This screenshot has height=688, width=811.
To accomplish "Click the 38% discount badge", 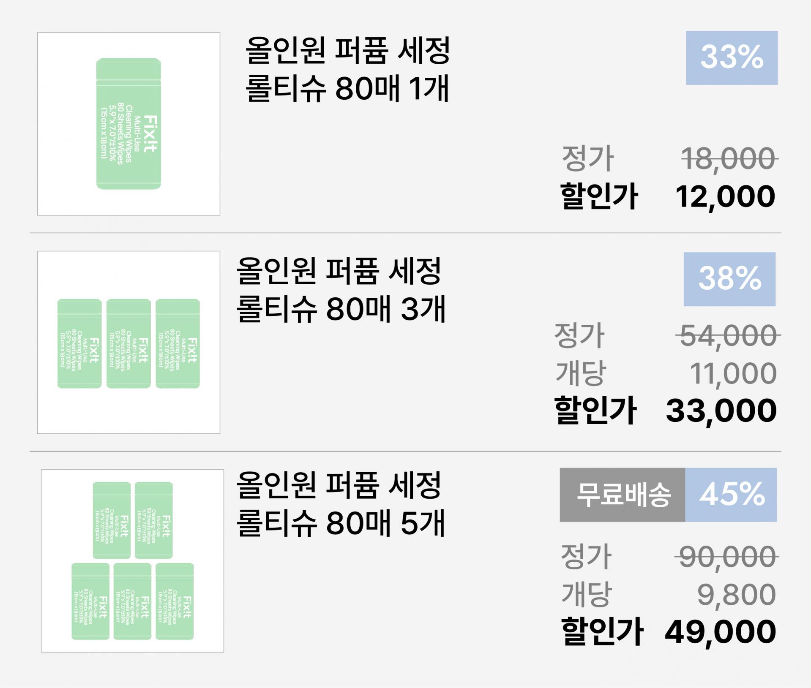I will (x=729, y=279).
